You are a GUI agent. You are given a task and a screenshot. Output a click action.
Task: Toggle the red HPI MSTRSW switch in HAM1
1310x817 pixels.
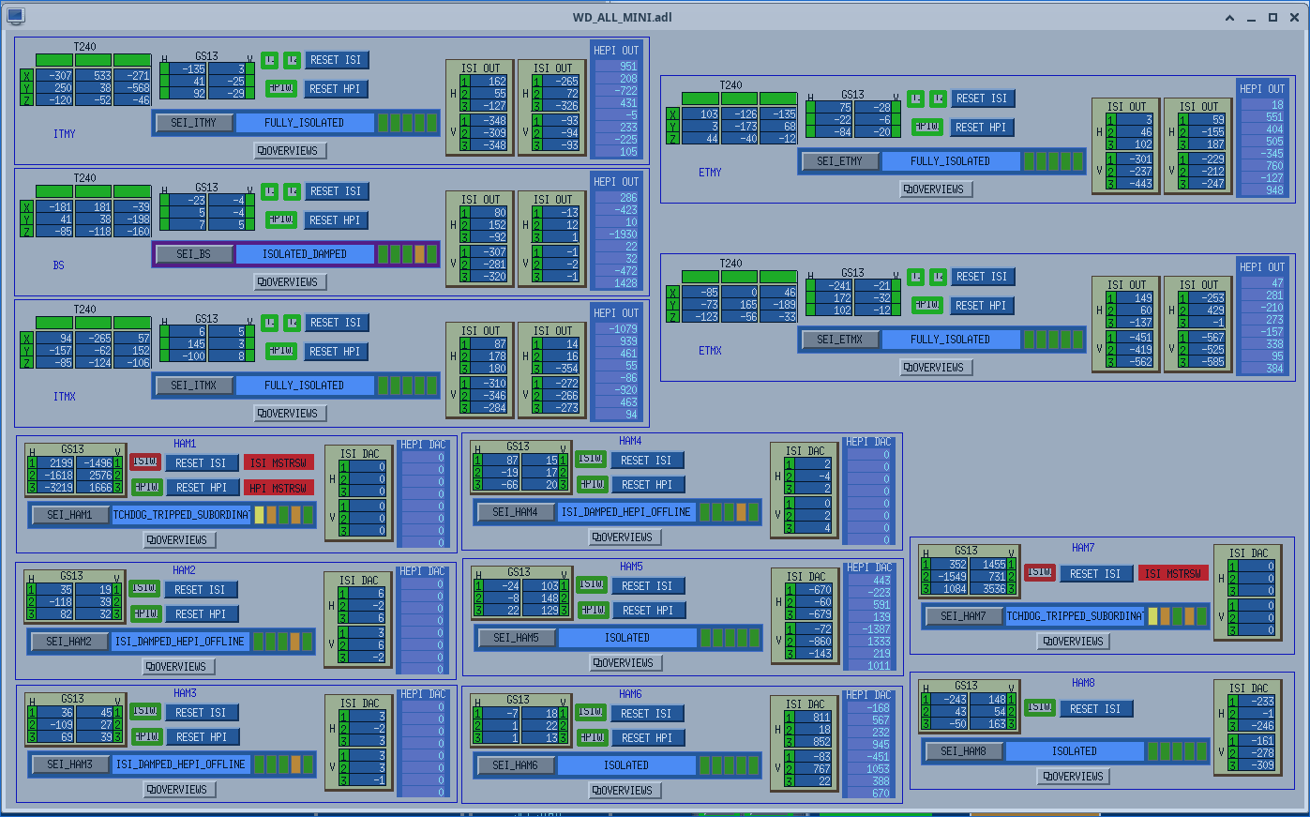click(279, 488)
